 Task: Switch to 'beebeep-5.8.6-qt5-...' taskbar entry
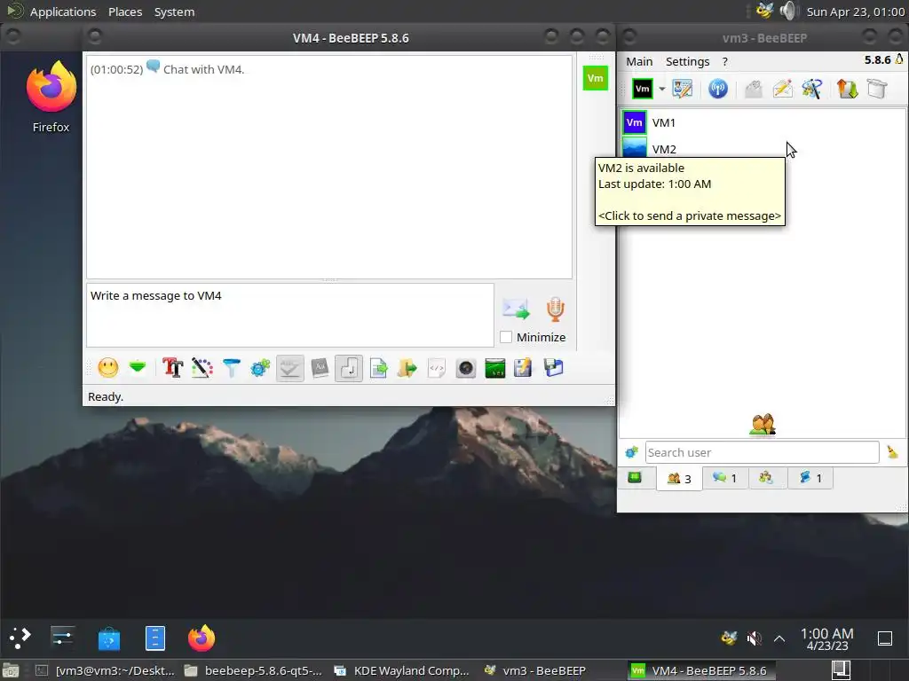click(x=254, y=670)
